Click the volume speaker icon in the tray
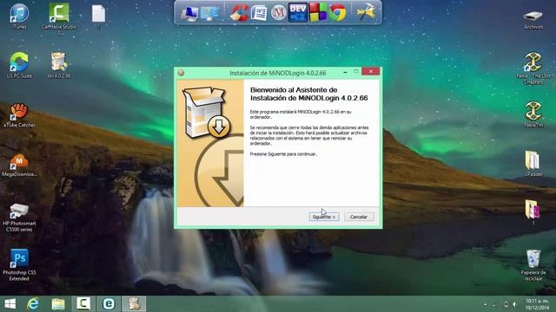The width and height of the screenshot is (556, 312). coord(514,304)
